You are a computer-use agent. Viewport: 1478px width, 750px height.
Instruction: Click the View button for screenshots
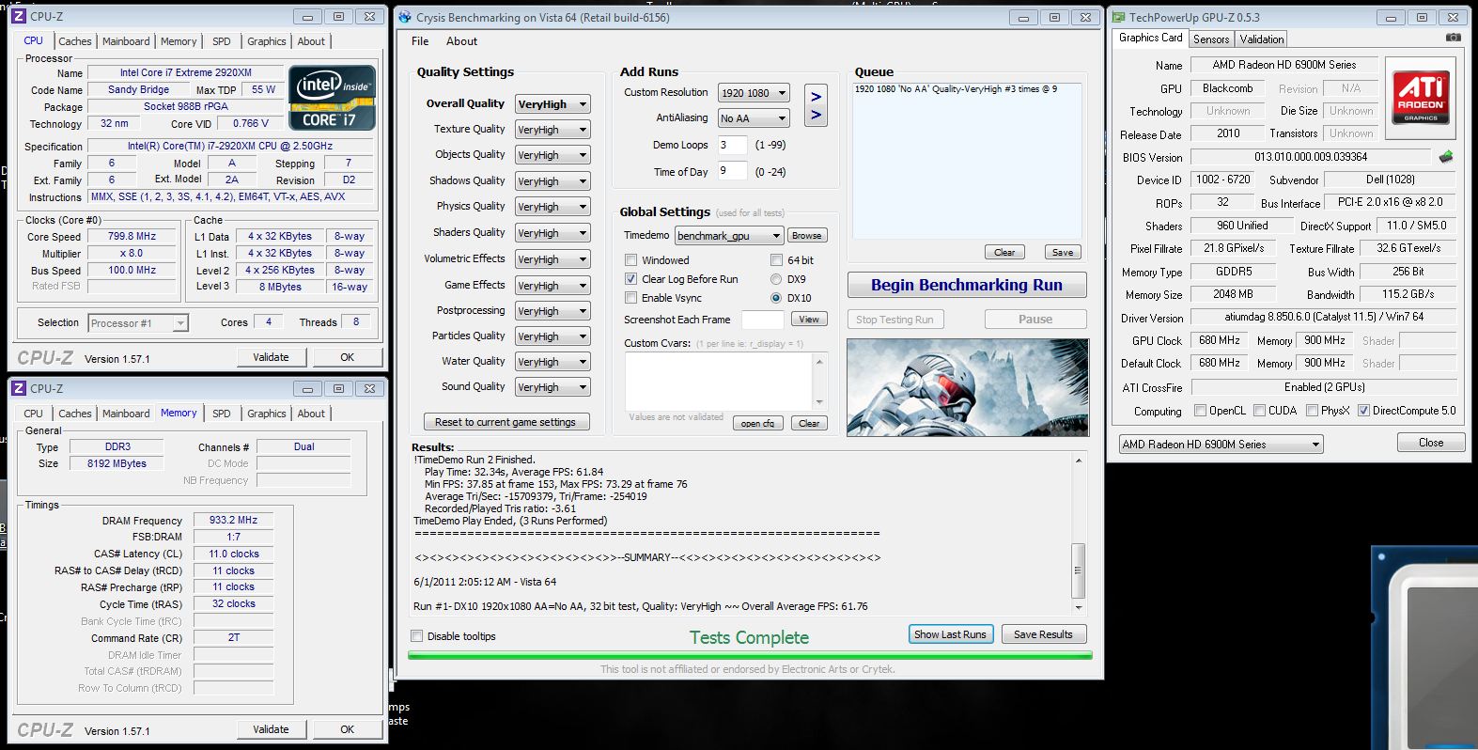[x=809, y=320]
